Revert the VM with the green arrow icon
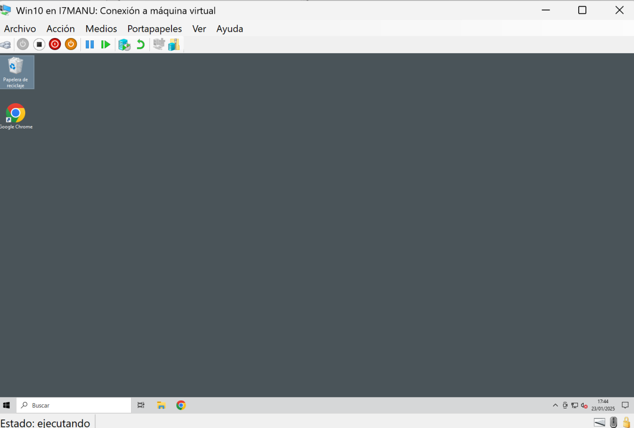 [141, 45]
